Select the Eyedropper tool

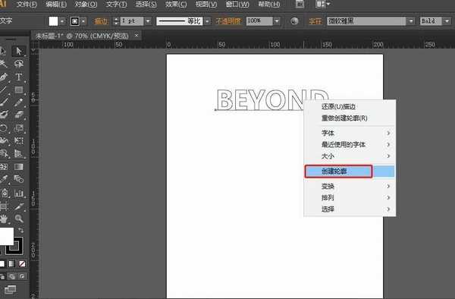coord(4,179)
